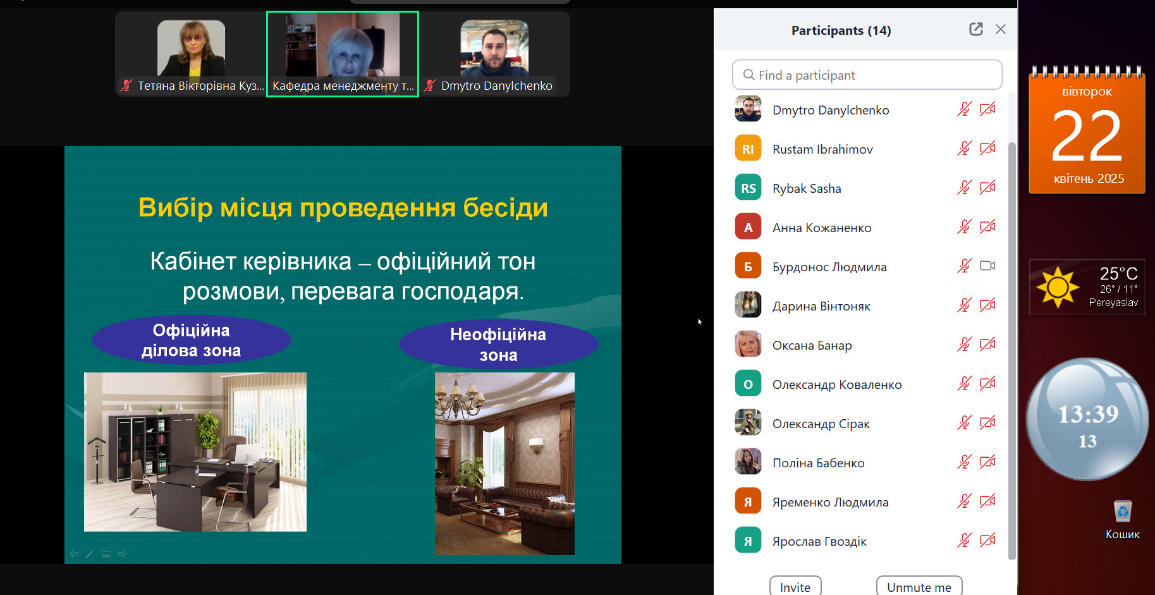Click Оксана Банар's camera-off icon
This screenshot has height=595, width=1155.
click(987, 345)
